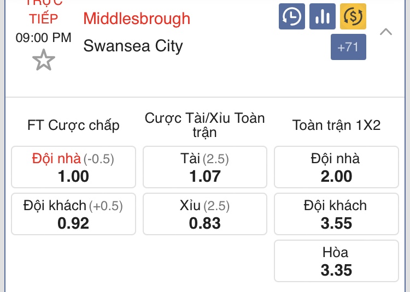The image size is (410, 292).
Task: Select handicap Đội khách (+0.5) at 0.92
Action: 73,214
